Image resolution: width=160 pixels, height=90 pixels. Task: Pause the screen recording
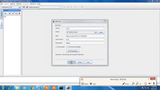(85, 84)
